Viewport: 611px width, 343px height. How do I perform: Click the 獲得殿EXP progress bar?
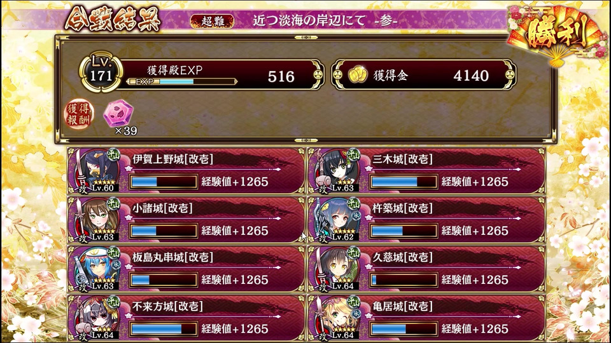pyautogui.click(x=182, y=82)
